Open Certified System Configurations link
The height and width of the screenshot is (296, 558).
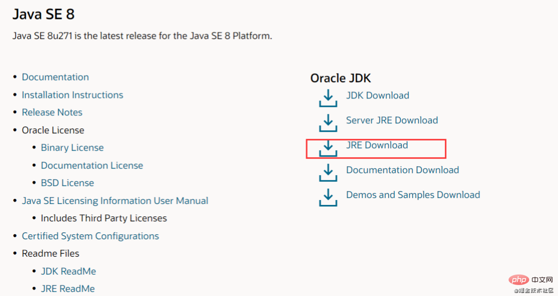click(x=90, y=236)
